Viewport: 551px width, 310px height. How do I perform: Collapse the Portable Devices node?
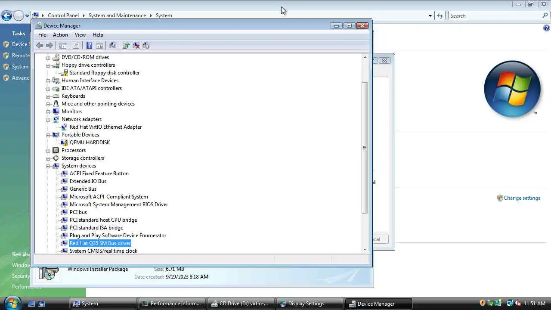coord(48,135)
